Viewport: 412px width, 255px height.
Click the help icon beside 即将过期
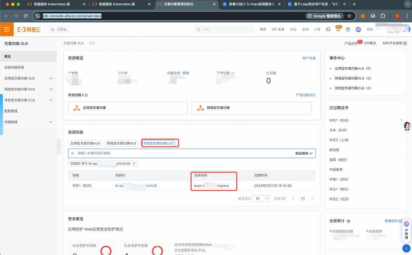[232, 73]
